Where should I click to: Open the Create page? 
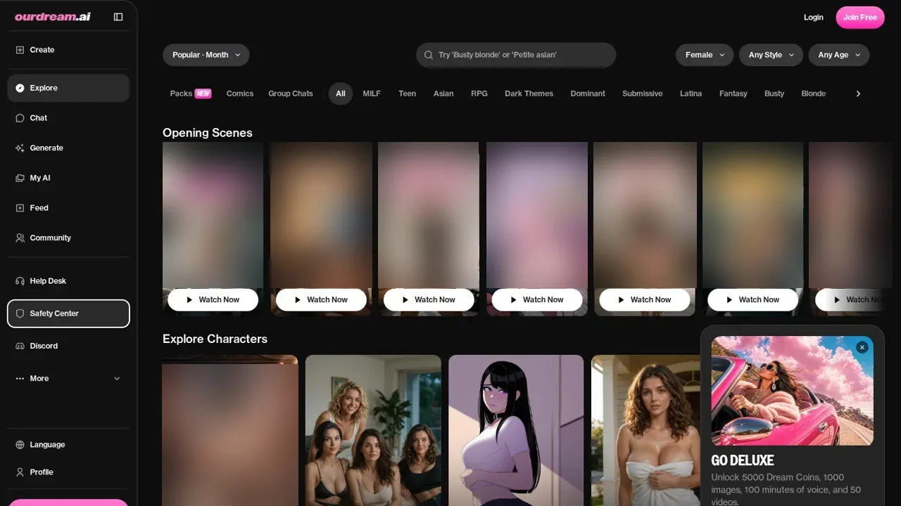pyautogui.click(x=68, y=50)
